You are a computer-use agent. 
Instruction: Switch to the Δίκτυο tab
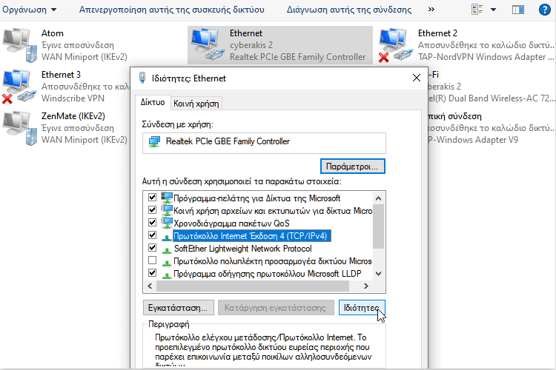[x=153, y=102]
